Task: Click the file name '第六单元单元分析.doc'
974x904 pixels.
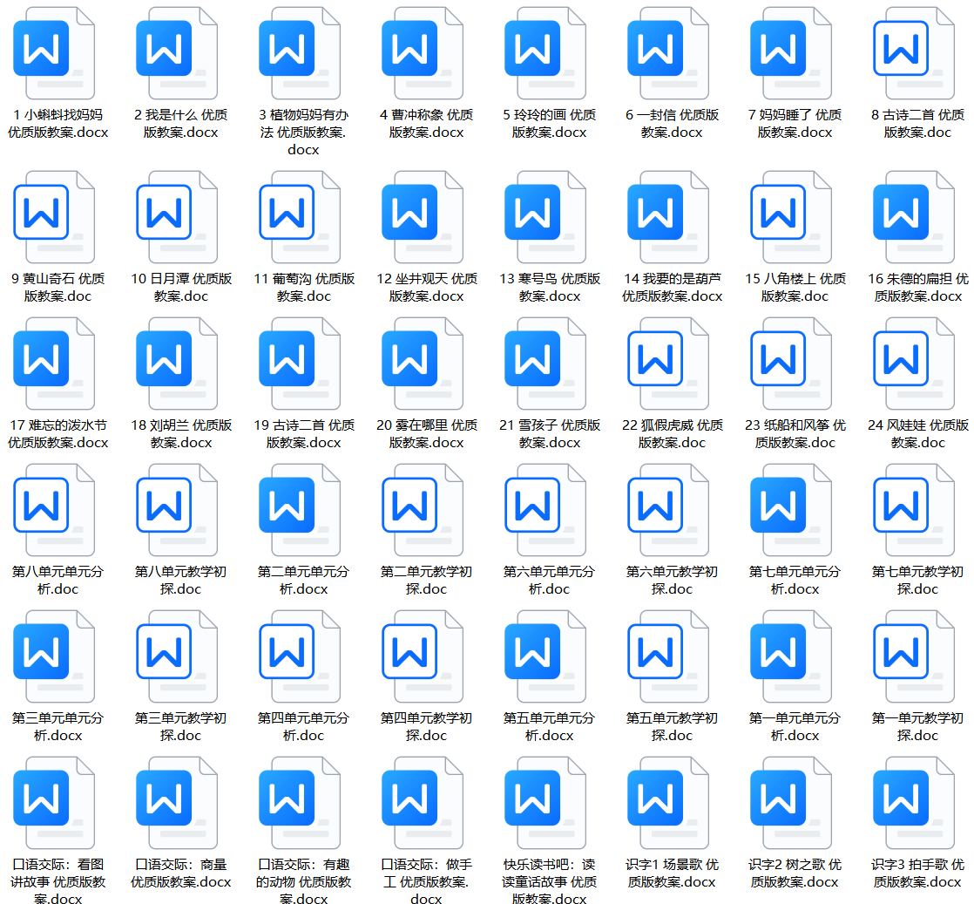Action: pos(549,580)
